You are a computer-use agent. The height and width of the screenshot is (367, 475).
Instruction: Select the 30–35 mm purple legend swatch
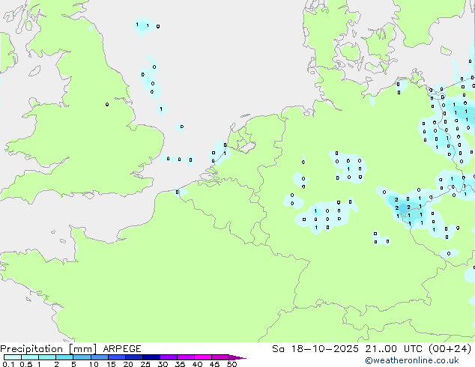(172, 358)
